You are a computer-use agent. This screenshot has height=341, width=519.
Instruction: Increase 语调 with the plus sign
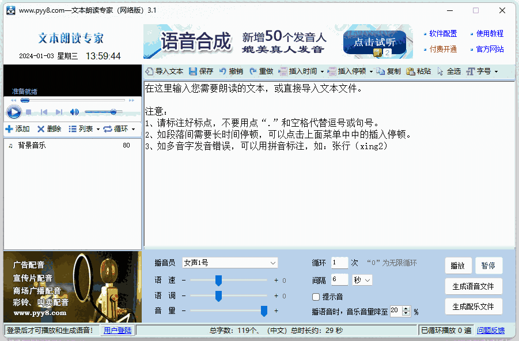point(276,296)
